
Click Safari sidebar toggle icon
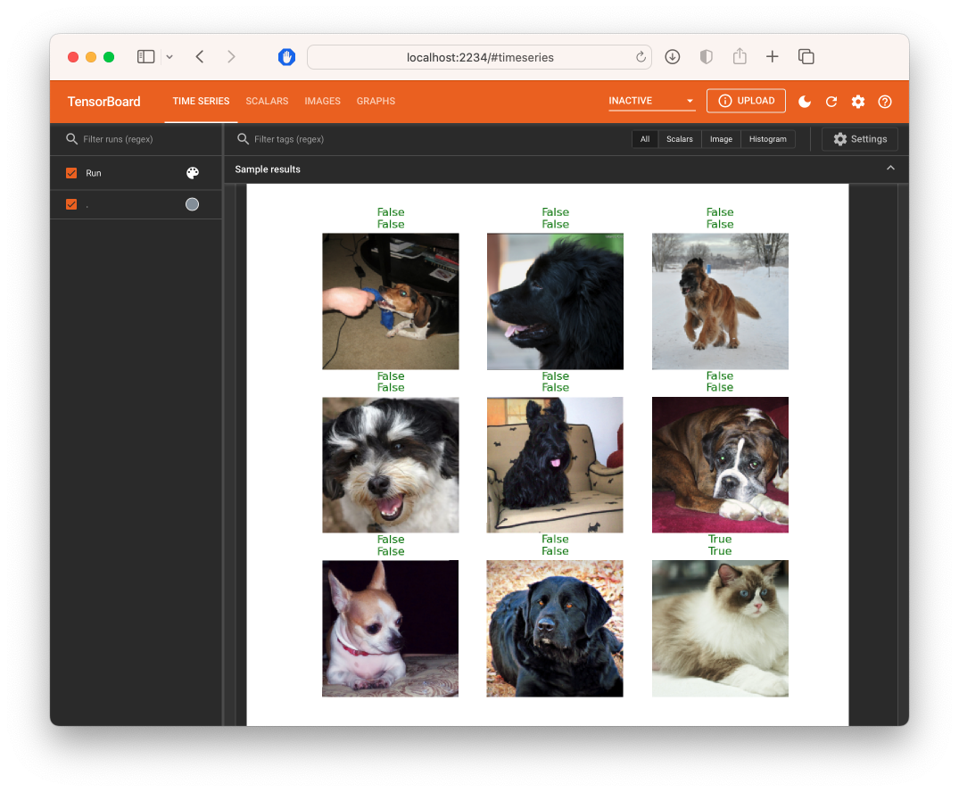pyautogui.click(x=145, y=57)
